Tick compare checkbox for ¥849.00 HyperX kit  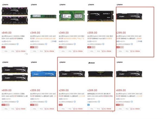[x=3, y=51]
